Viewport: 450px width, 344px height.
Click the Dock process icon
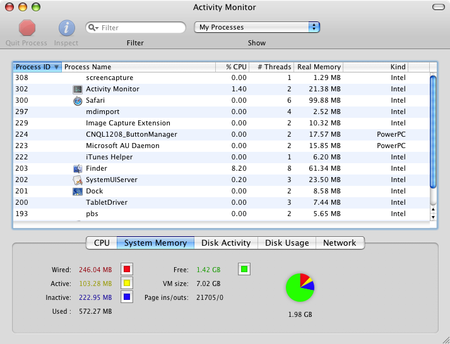78,192
